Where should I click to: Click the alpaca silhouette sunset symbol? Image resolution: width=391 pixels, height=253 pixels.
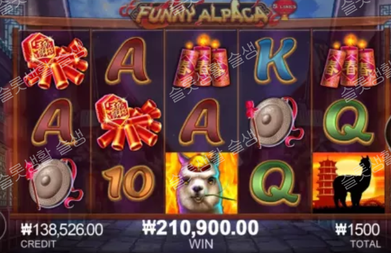349,183
